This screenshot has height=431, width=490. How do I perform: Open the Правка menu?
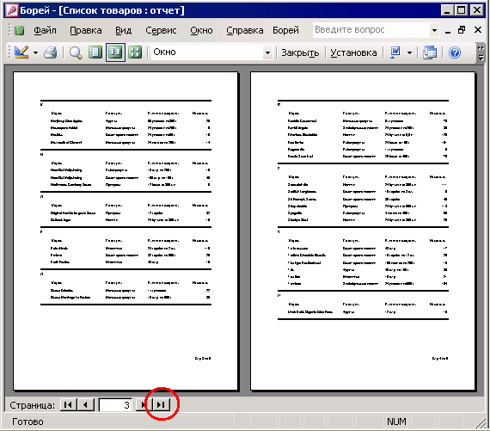86,30
